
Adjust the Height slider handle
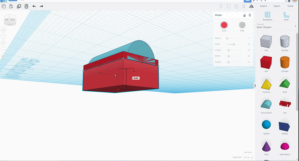coord(228,62)
